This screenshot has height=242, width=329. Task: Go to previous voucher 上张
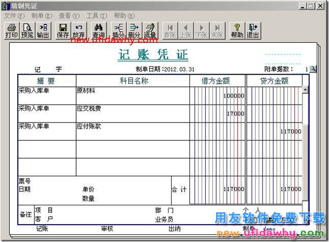coord(185,31)
